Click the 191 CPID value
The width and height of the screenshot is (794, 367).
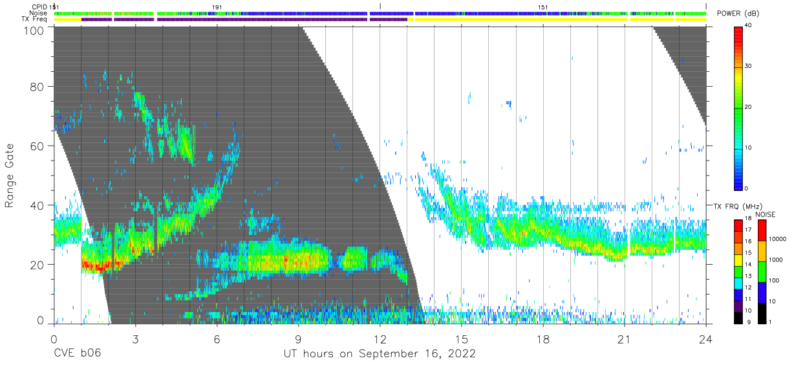tap(217, 6)
